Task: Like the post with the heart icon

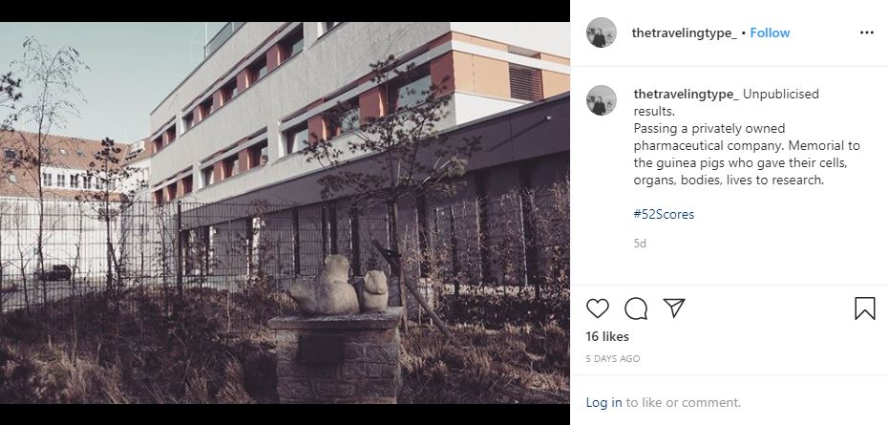Action: [x=597, y=308]
